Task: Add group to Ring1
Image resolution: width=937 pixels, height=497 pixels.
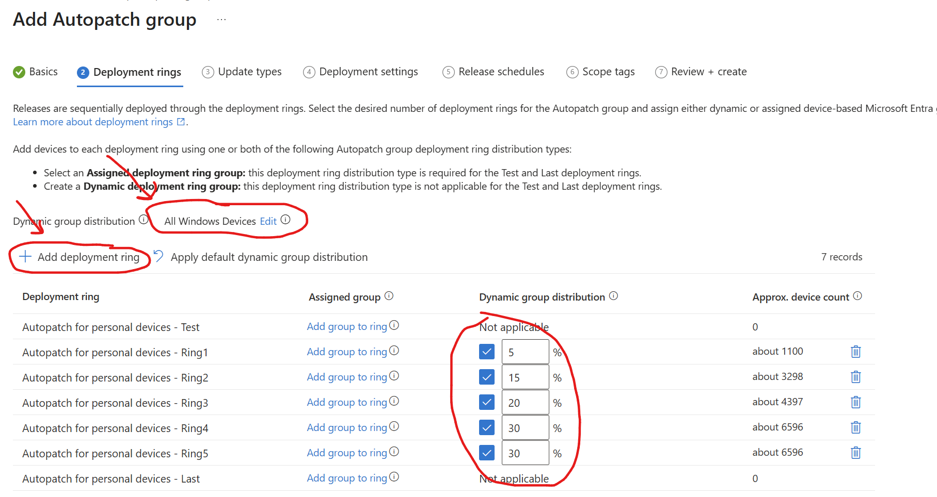Action: 347,352
